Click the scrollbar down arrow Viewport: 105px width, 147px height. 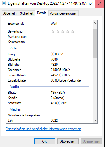coord(95,121)
